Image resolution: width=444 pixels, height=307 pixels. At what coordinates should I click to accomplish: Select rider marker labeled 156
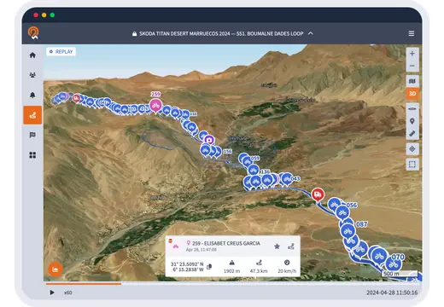click(217, 152)
